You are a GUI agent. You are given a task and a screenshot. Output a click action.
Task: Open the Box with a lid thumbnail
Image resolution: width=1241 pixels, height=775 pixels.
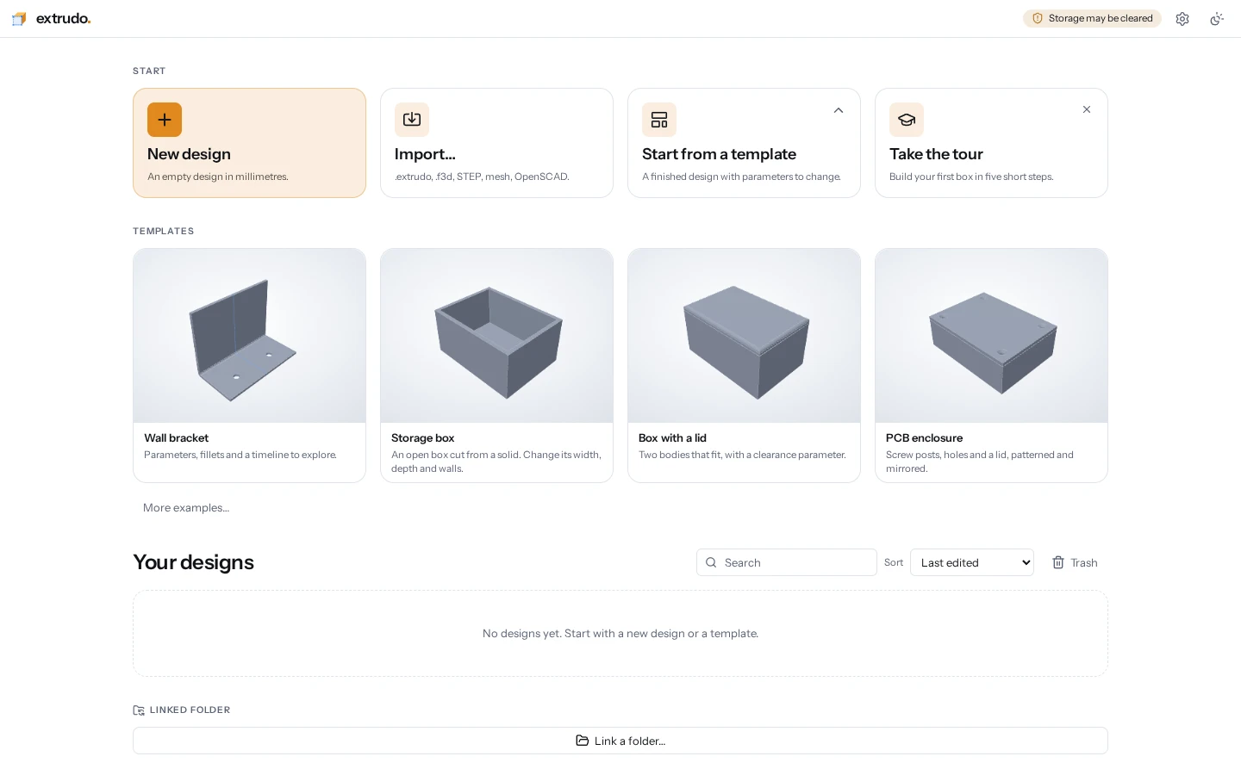click(745, 336)
